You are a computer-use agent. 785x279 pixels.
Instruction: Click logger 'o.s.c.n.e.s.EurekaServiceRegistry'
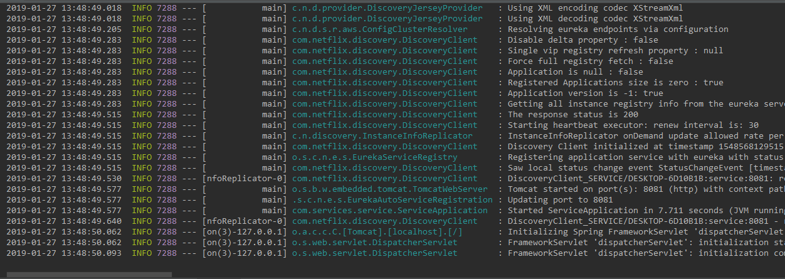374,157
